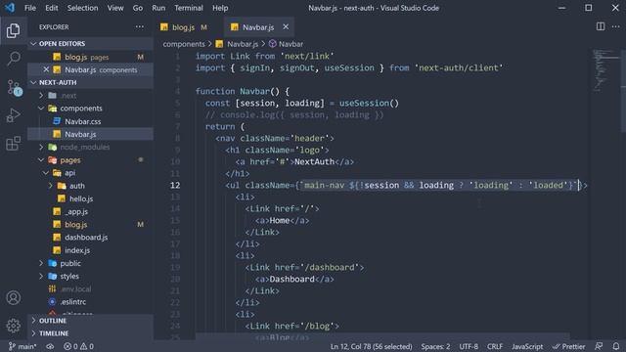This screenshot has width=626, height=352.
Task: Open the View menu
Action: point(115,8)
